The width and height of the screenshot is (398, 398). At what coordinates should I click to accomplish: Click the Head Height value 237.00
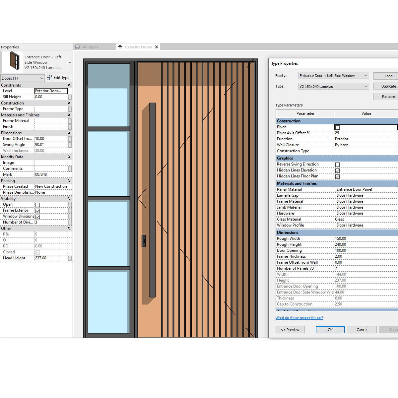(51, 258)
